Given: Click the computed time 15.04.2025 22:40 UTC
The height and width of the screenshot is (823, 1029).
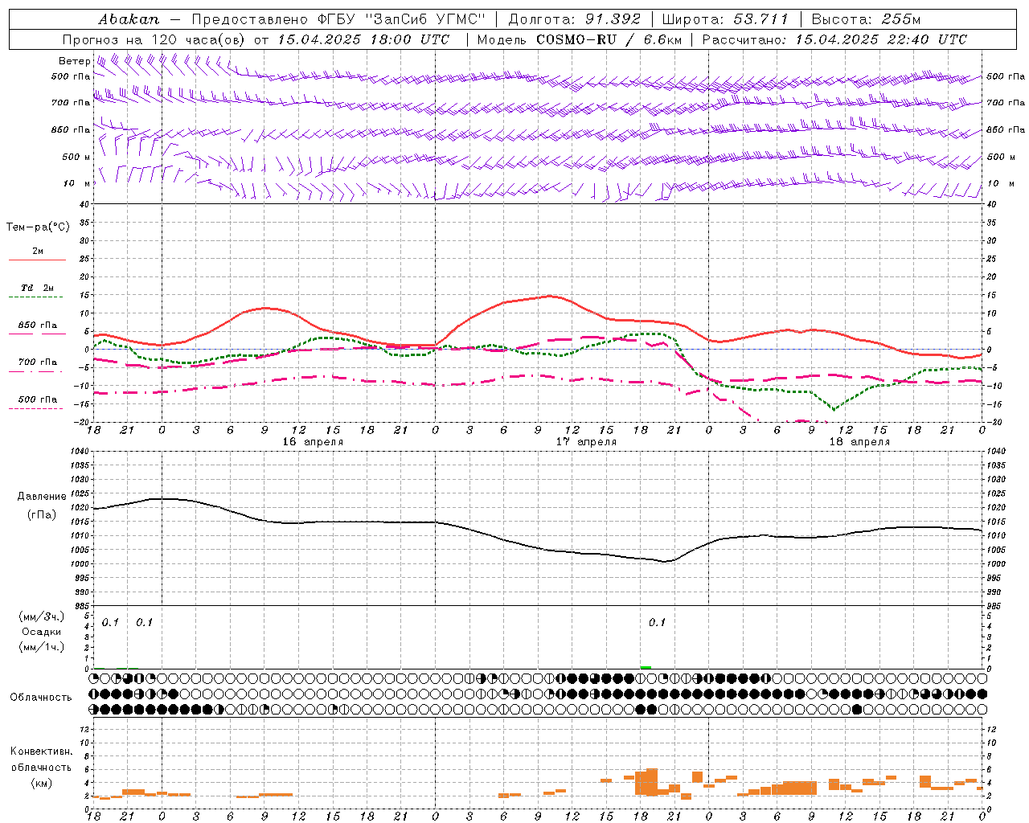Looking at the screenshot, I should coord(881,39).
